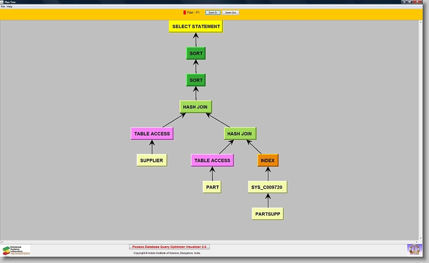This screenshot has height=263, width=429.
Task: Click the Picasso Database Query Optimizer Visualizer label
Action: (170, 247)
